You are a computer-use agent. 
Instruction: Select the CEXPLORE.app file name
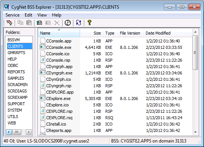[x=60, y=92]
